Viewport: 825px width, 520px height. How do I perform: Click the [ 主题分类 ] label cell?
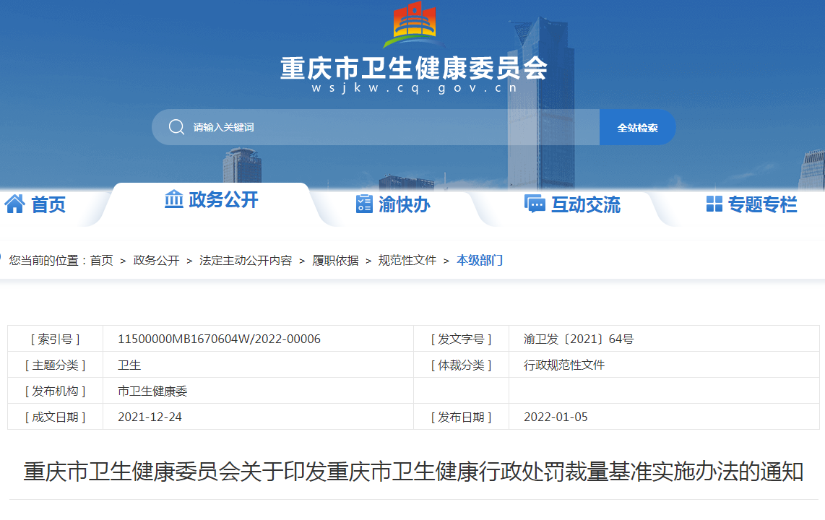55,365
